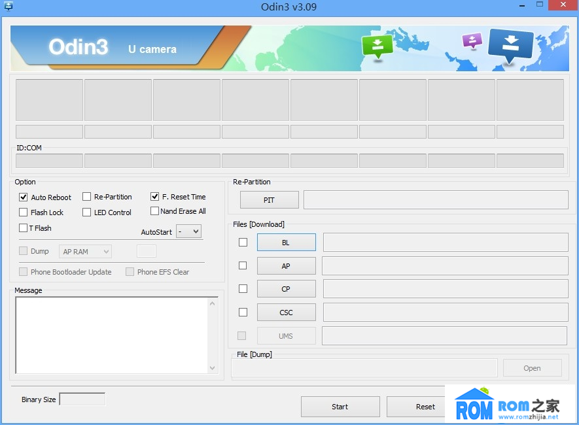Enable the Re-Partition checkbox
This screenshot has width=579, height=425.
[86, 197]
